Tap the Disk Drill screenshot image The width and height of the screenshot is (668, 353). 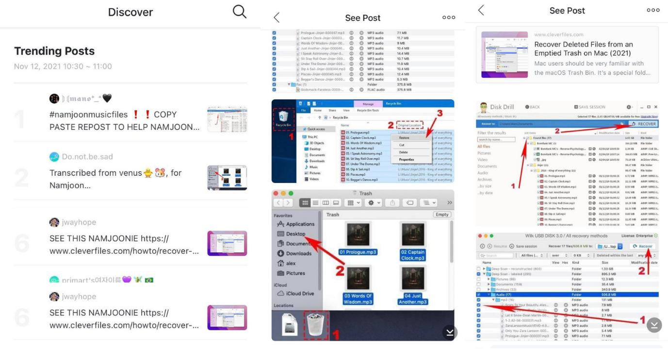click(567, 163)
